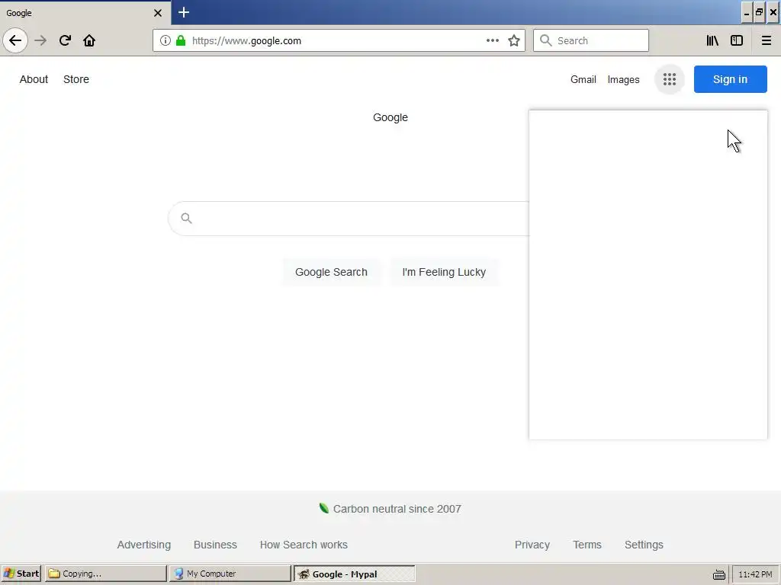Open page actions three-dot menu

coord(493,40)
